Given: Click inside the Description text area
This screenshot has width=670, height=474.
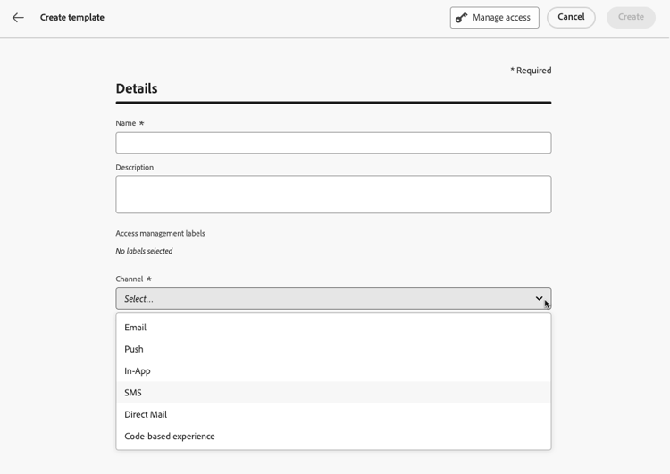Looking at the screenshot, I should [x=333, y=195].
